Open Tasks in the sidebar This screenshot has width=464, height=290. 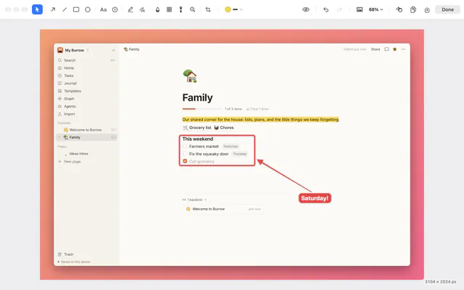[x=86, y=75]
